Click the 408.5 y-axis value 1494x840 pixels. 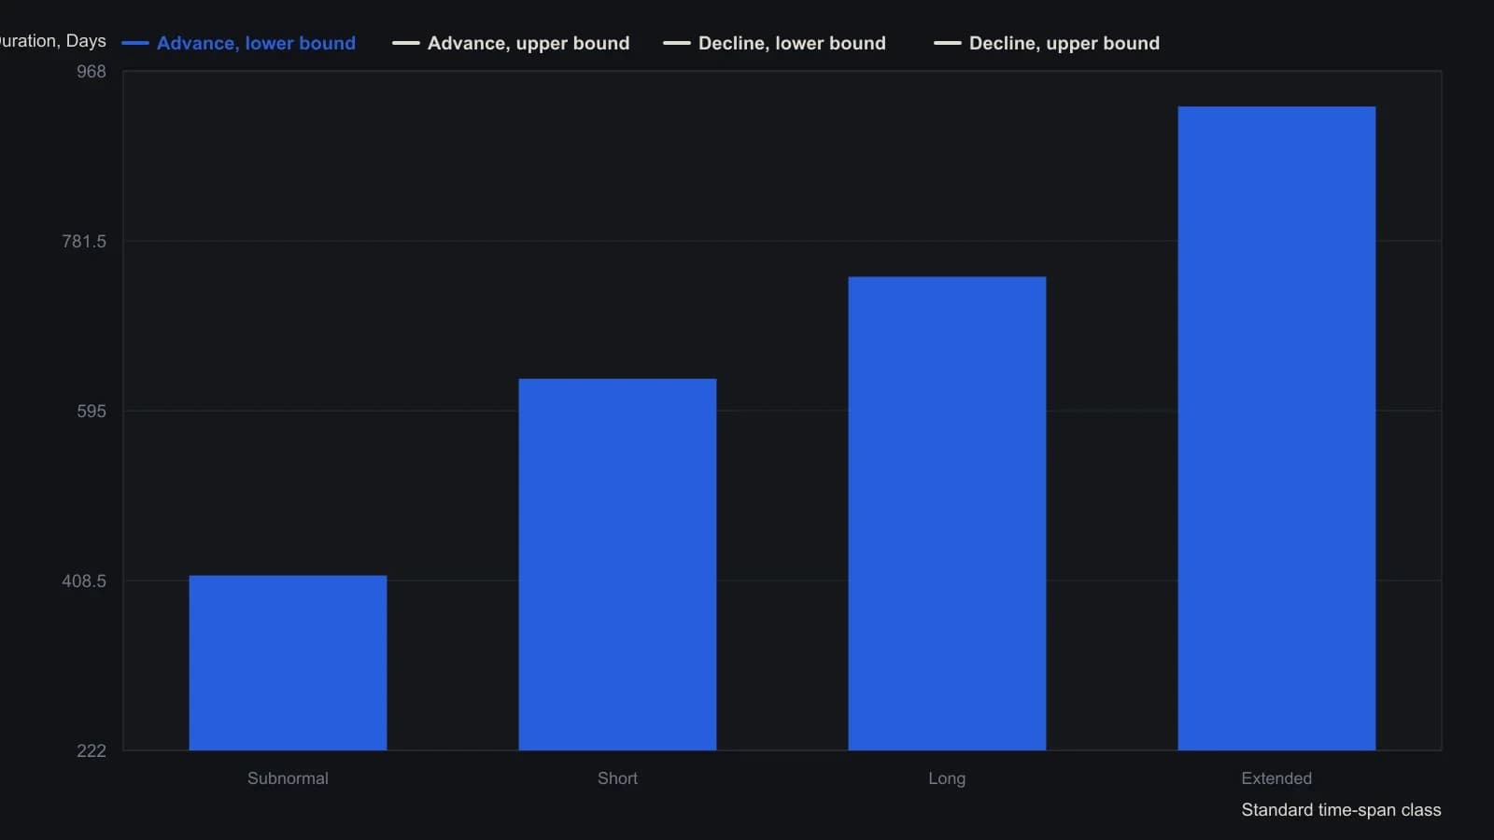click(x=84, y=581)
